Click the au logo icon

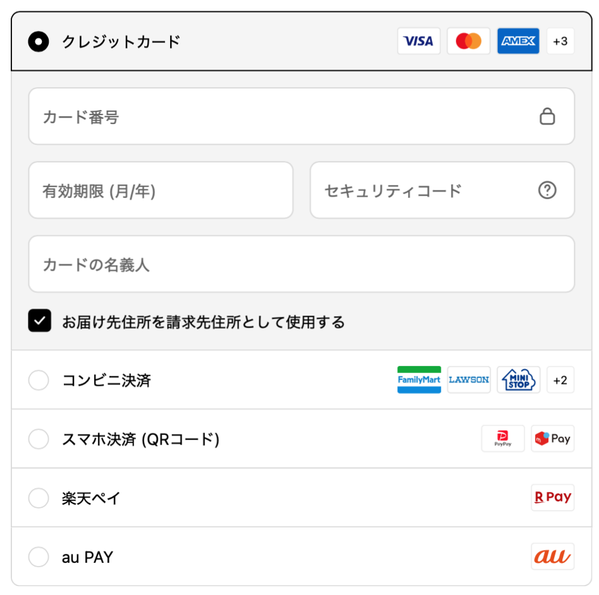coord(552,556)
